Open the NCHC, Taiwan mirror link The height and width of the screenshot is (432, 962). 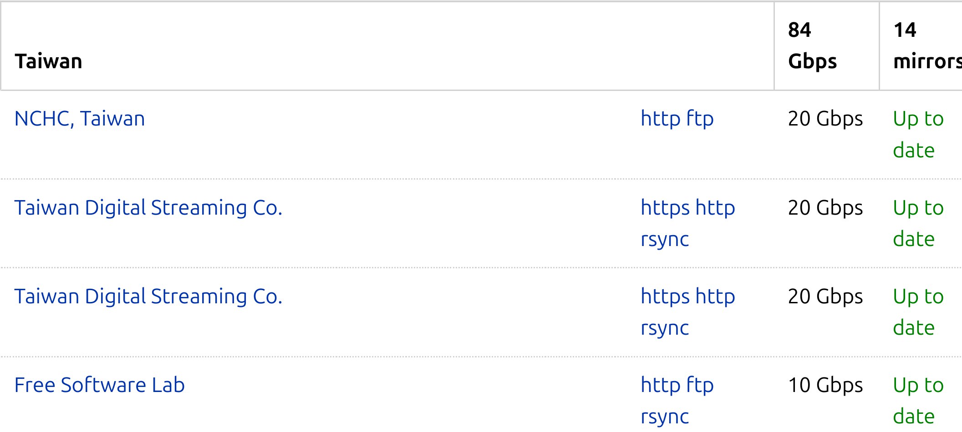coord(80,119)
